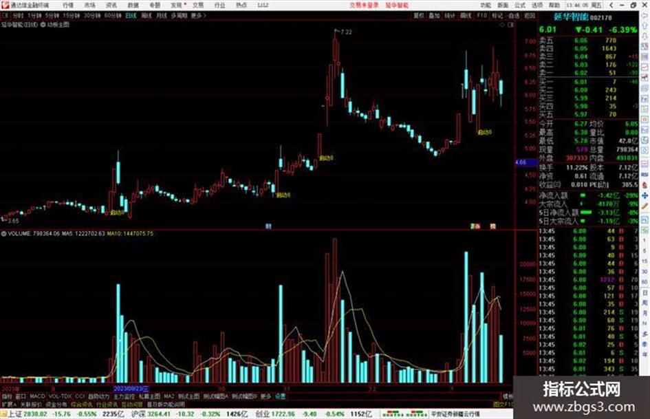
Task: Click the diamond icon at chart top right
Action: 502,25
